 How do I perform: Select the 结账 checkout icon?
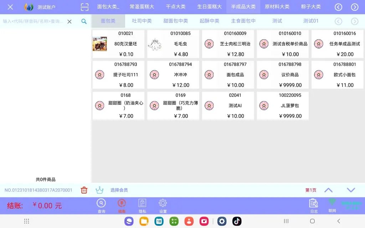coord(122,203)
